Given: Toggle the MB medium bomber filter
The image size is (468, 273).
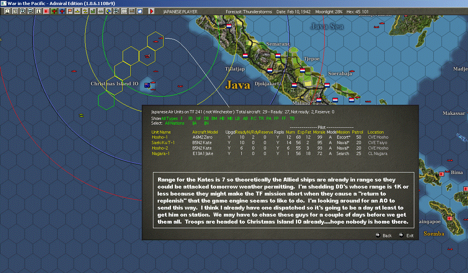Looking at the screenshot, I should [230, 118].
